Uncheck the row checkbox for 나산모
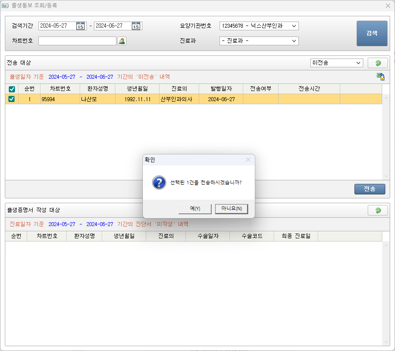 (x=12, y=99)
